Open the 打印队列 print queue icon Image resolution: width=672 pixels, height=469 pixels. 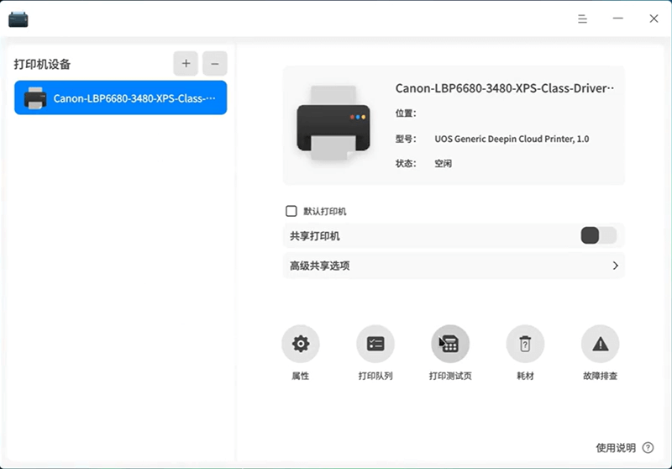(x=375, y=344)
